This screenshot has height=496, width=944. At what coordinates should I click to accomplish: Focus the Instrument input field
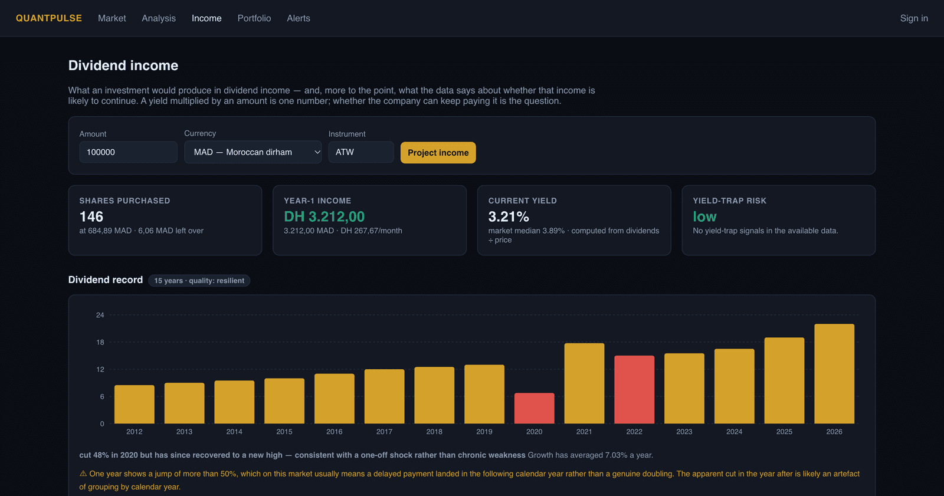tap(361, 152)
